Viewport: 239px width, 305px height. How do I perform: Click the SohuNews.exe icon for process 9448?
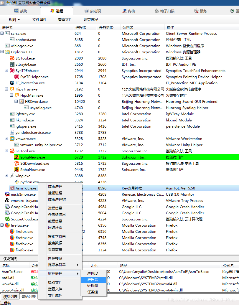17,170
